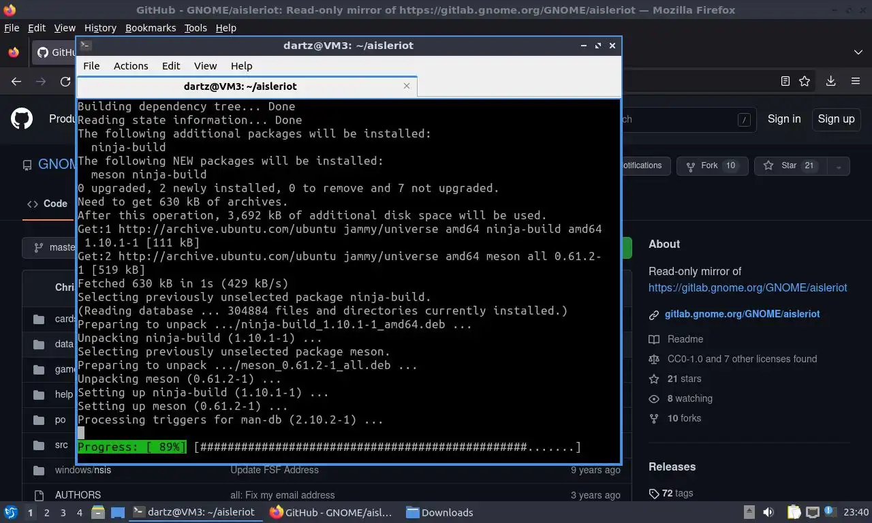View the 8 watching link
The image size is (872, 523).
point(689,398)
